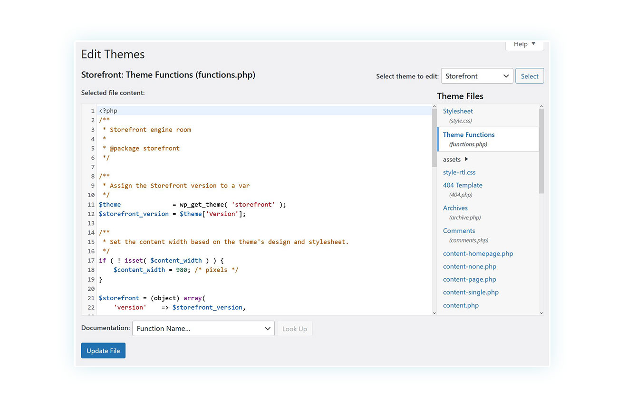Open content-single.php file

[471, 292]
